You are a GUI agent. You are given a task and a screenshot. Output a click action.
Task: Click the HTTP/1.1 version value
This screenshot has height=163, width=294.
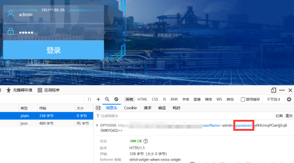pyautogui.click(x=137, y=148)
